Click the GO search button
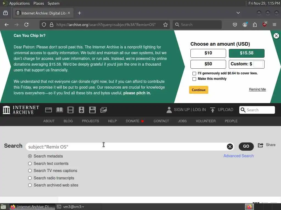Viewport: 281px width, 210px height. pyautogui.click(x=246, y=147)
